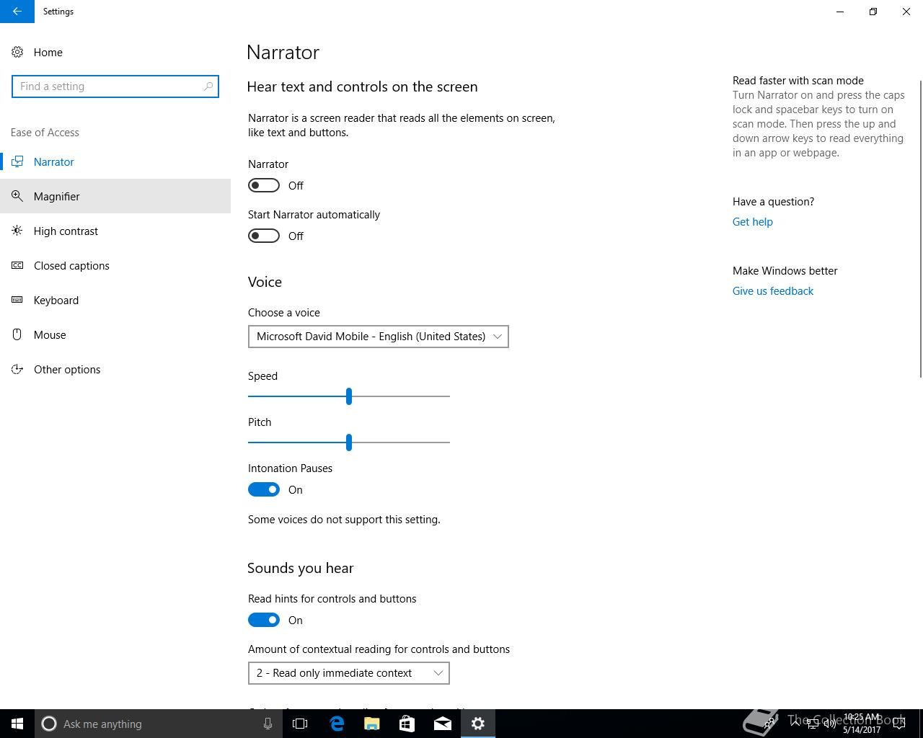Disable Read hints for controls and buttons
This screenshot has height=738, width=923.
coord(264,620)
